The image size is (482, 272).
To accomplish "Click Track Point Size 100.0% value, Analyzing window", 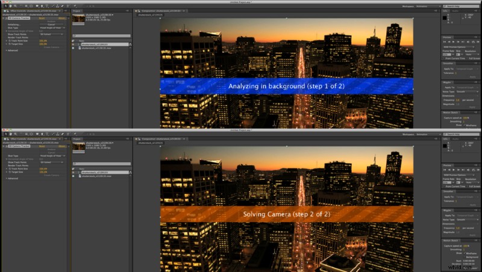I will [x=43, y=41].
